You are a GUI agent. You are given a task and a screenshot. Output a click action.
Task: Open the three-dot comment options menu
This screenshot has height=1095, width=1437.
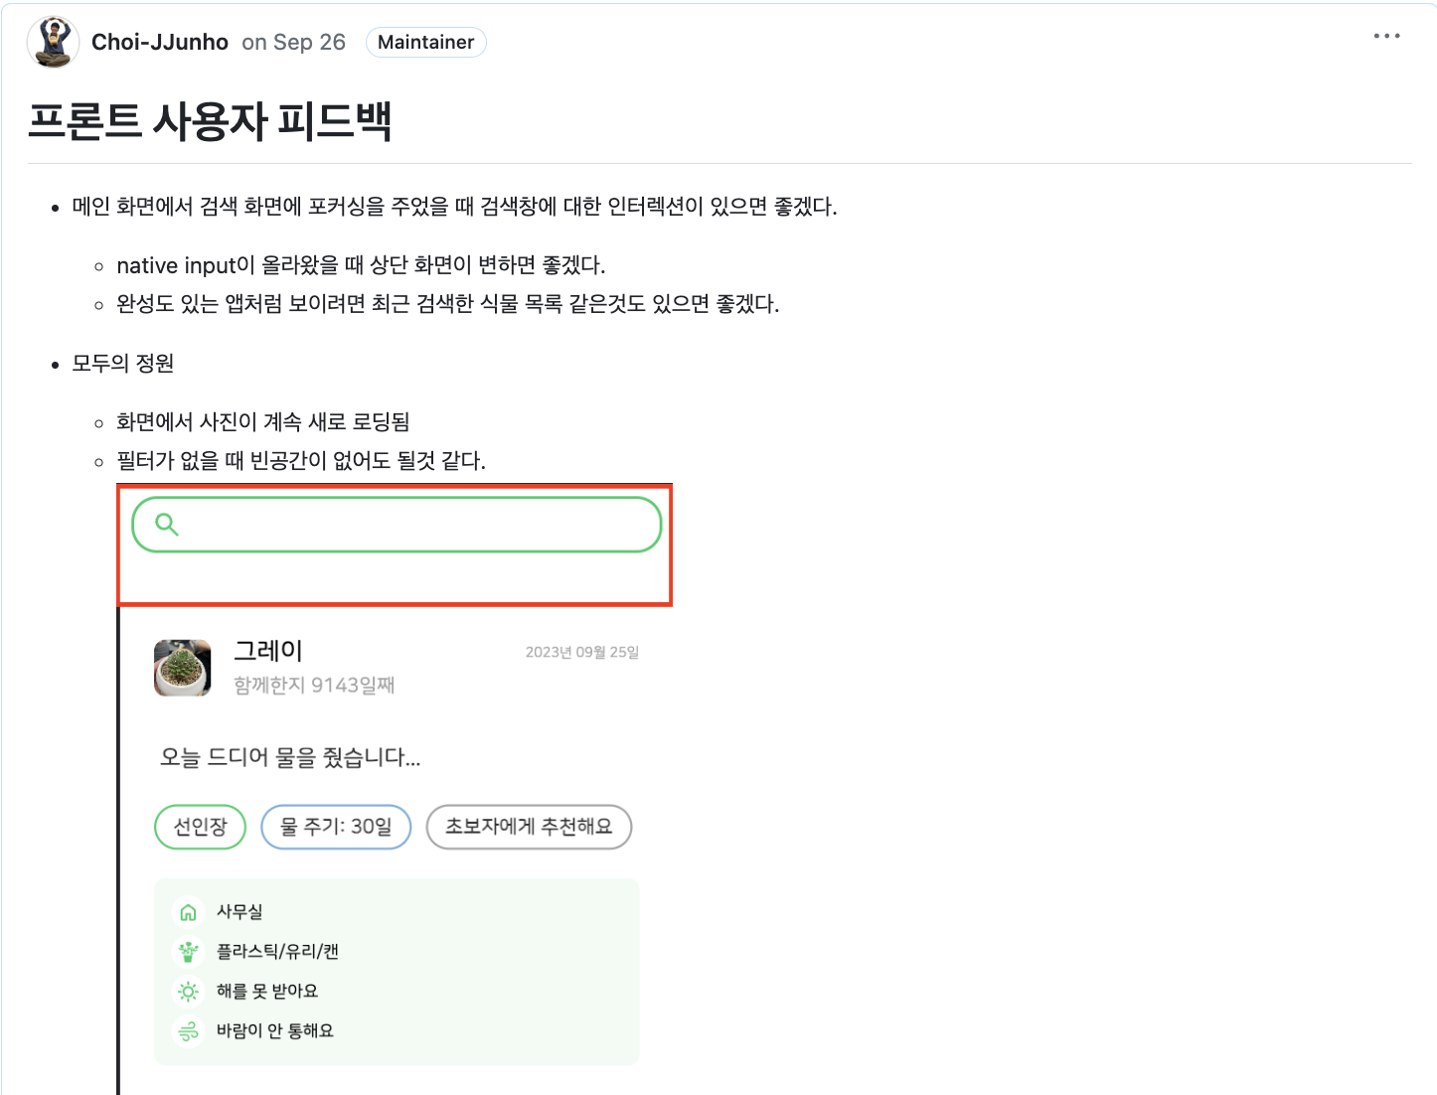1386,36
